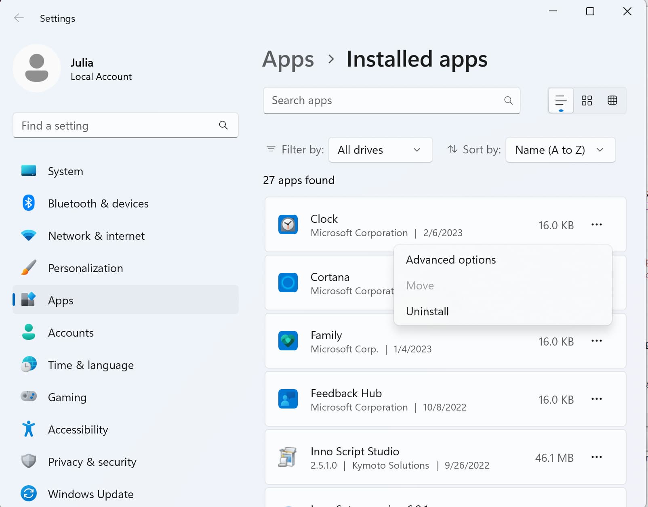Open Bluetooth & devices settings
The height and width of the screenshot is (507, 648).
pos(98,203)
